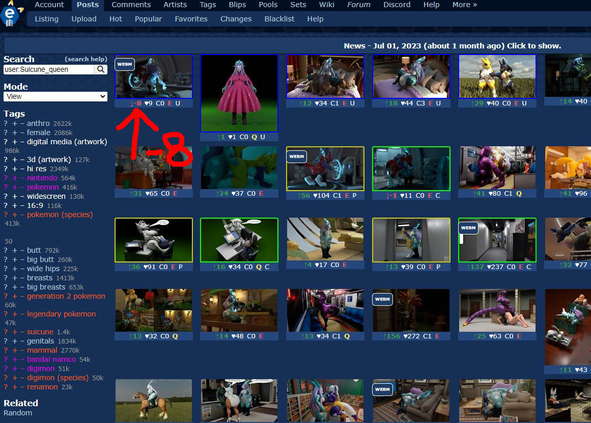Open the Discord link

[x=397, y=5]
